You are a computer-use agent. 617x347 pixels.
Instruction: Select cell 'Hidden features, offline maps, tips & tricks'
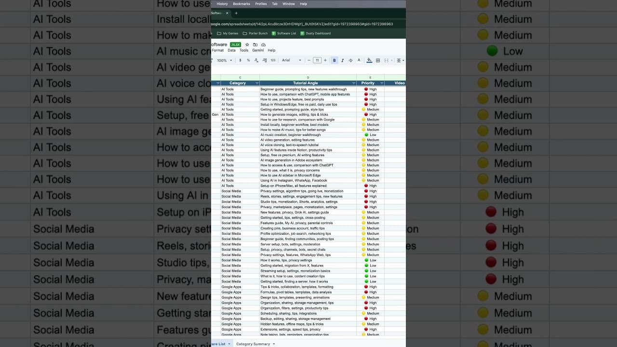pyautogui.click(x=308, y=324)
